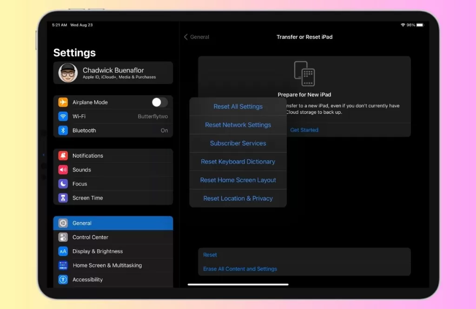Choose Reset Location & Privacy

tap(238, 199)
